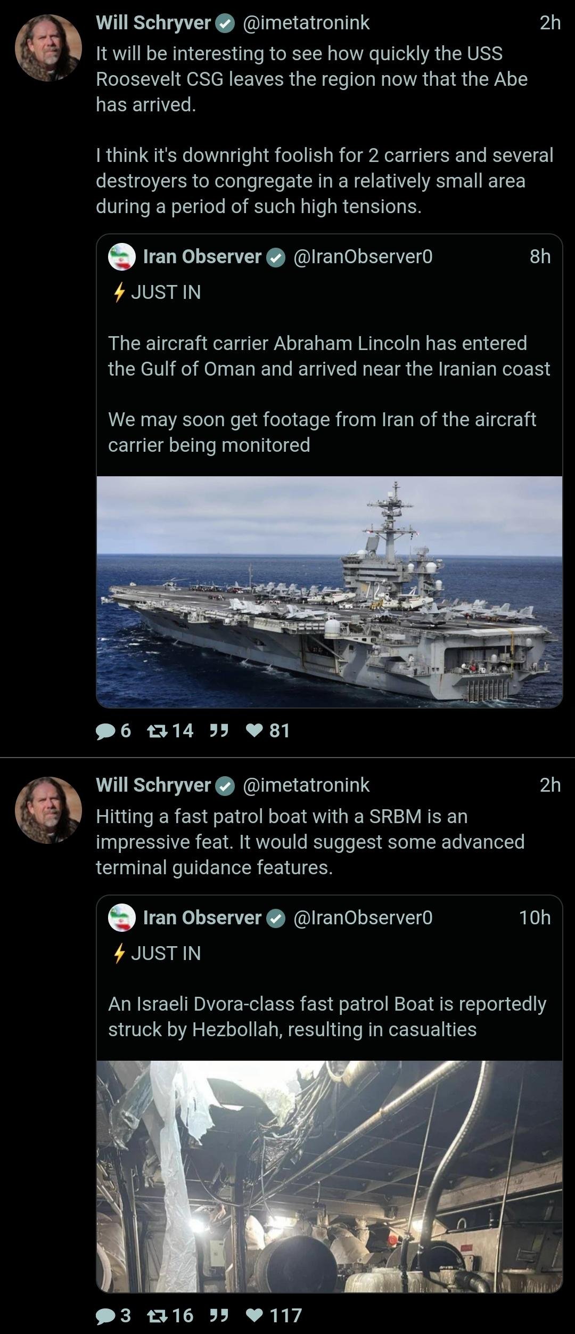Viewport: 575px width, 1334px height.
Task: Click the 2h timestamp on first tweet
Action: click(x=550, y=22)
